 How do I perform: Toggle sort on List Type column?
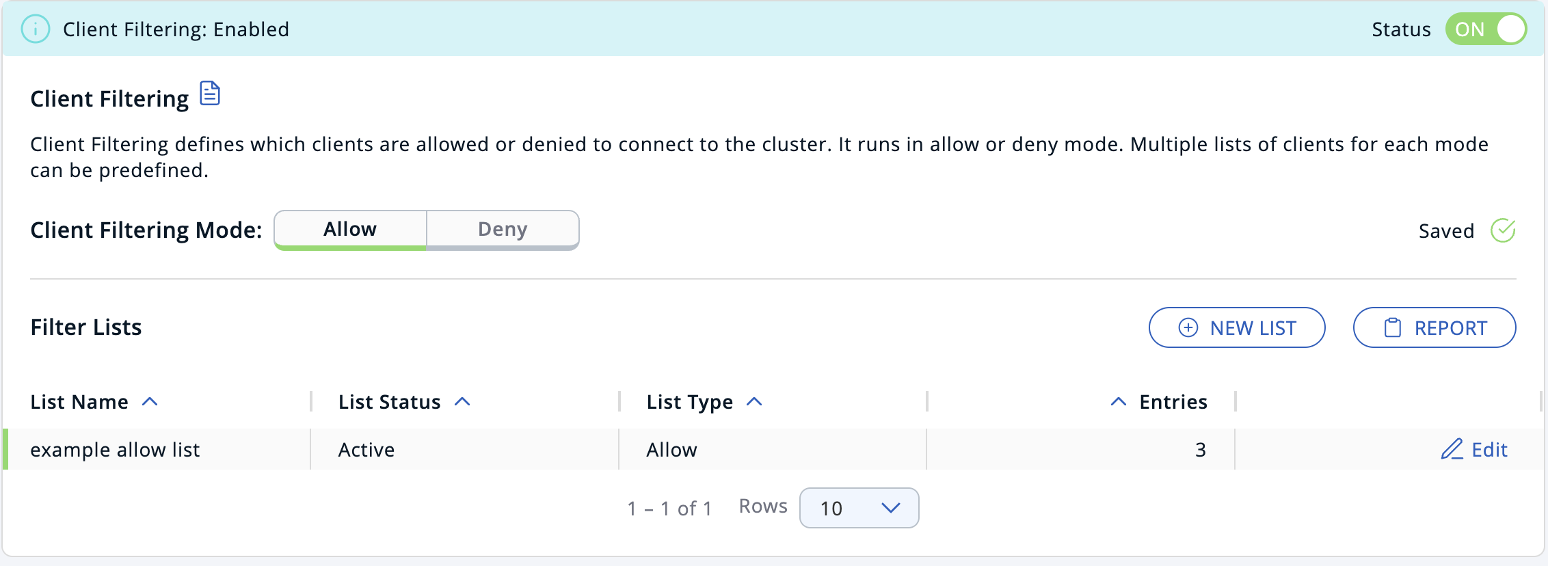(x=754, y=401)
